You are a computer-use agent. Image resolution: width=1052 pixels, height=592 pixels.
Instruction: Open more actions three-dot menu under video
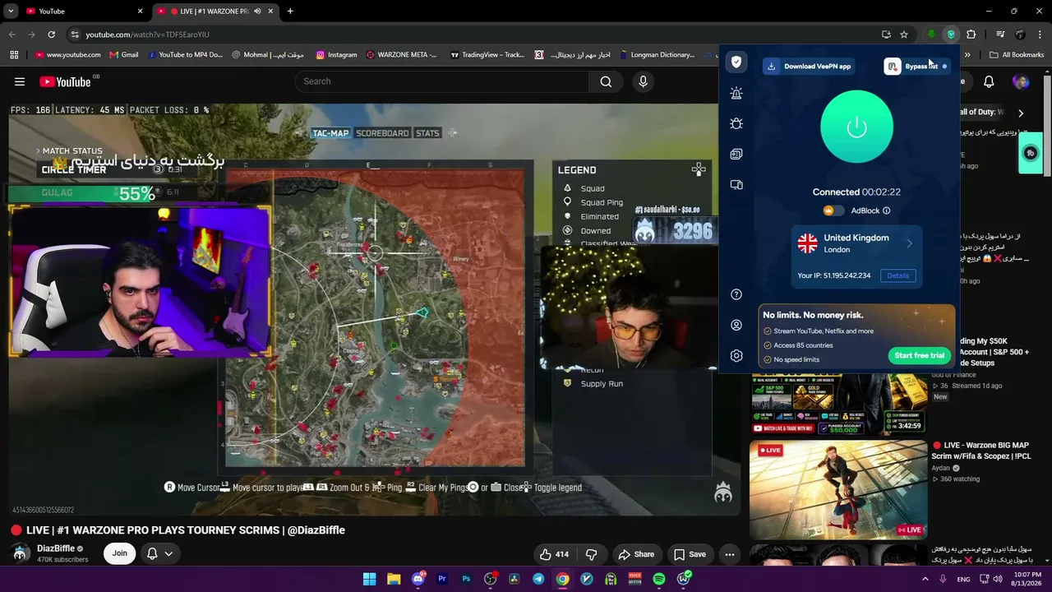729,554
